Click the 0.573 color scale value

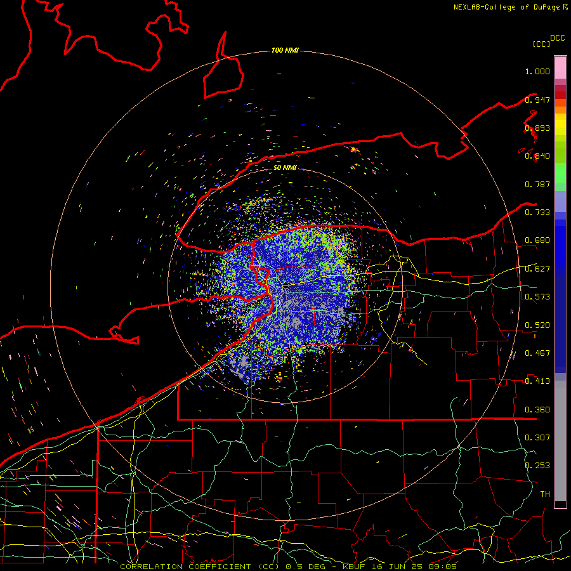(537, 296)
